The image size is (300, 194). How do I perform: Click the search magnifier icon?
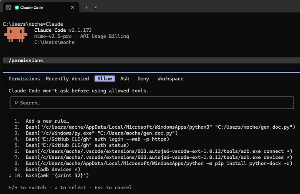[16, 103]
